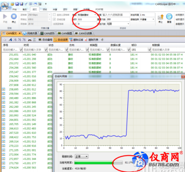Click the open folder icon in title bar
Screen dimensions: 185x172
[x=12, y=4]
